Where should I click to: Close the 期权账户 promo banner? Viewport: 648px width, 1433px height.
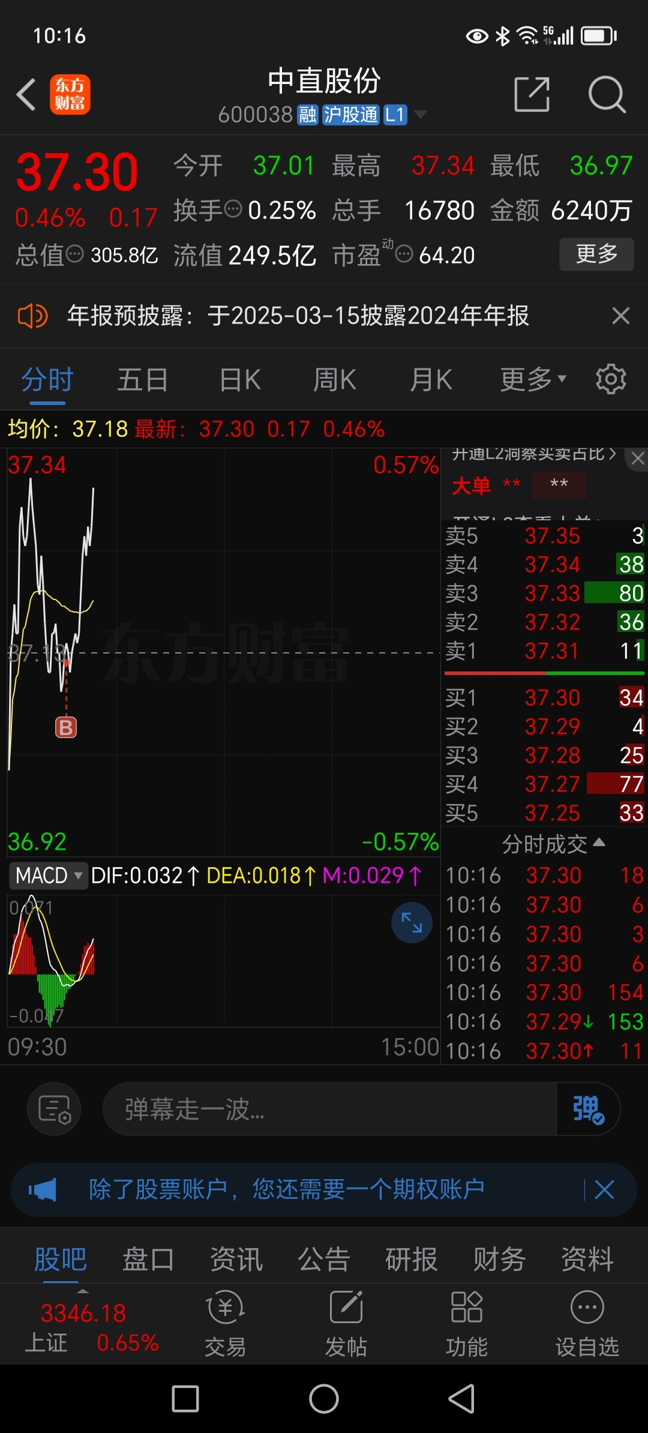coord(604,1189)
